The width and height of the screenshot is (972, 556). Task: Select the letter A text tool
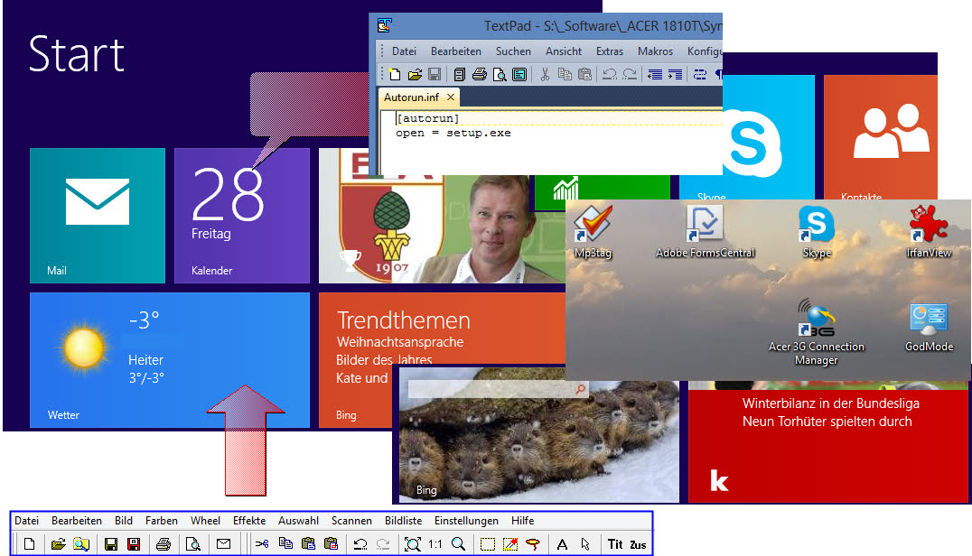click(562, 544)
